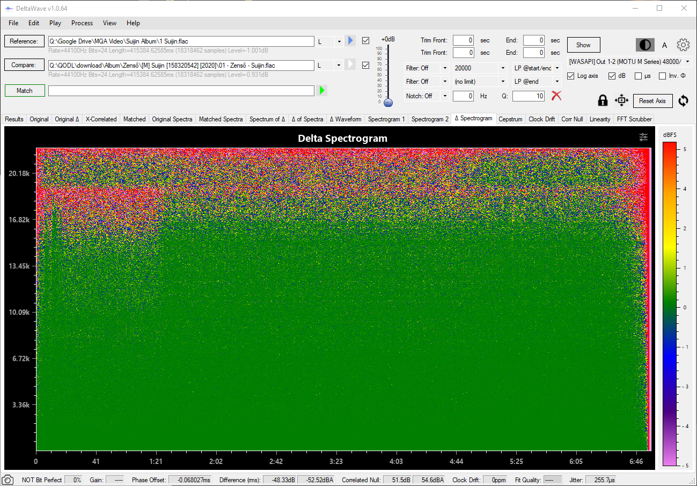Switch to the Cepstrum tab

(510, 119)
